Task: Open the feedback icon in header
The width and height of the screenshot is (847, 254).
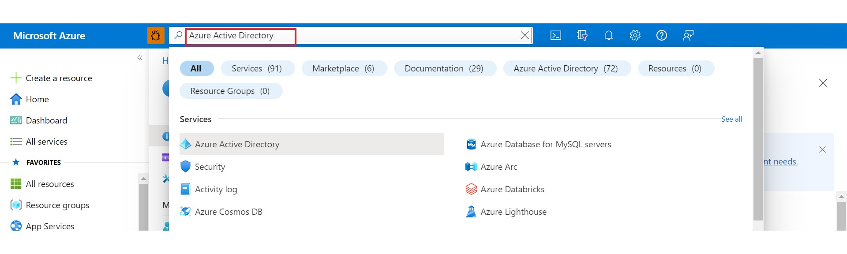Action: (x=688, y=36)
